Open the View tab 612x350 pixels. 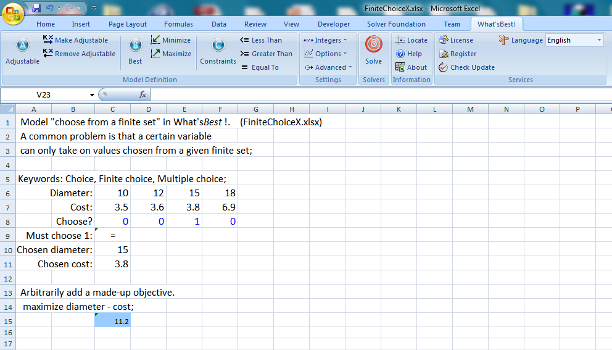click(x=291, y=24)
